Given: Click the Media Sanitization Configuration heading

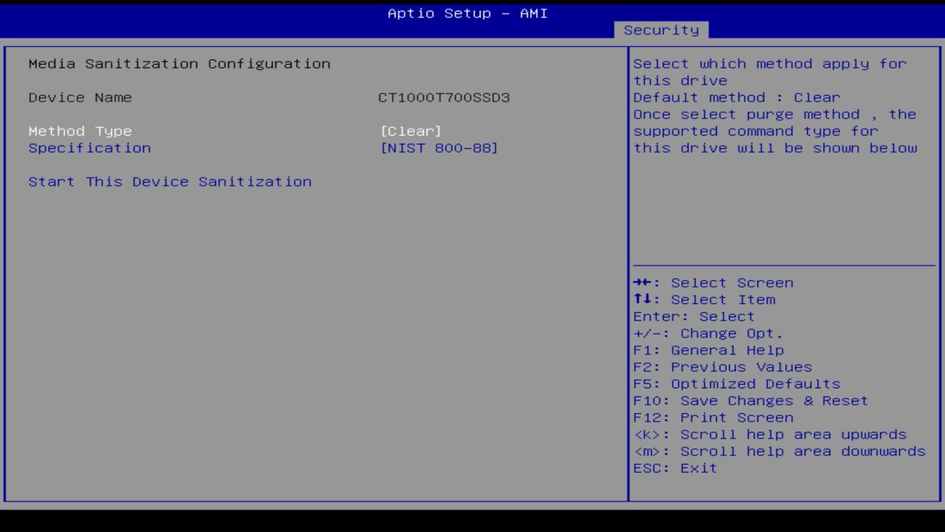Looking at the screenshot, I should [179, 64].
